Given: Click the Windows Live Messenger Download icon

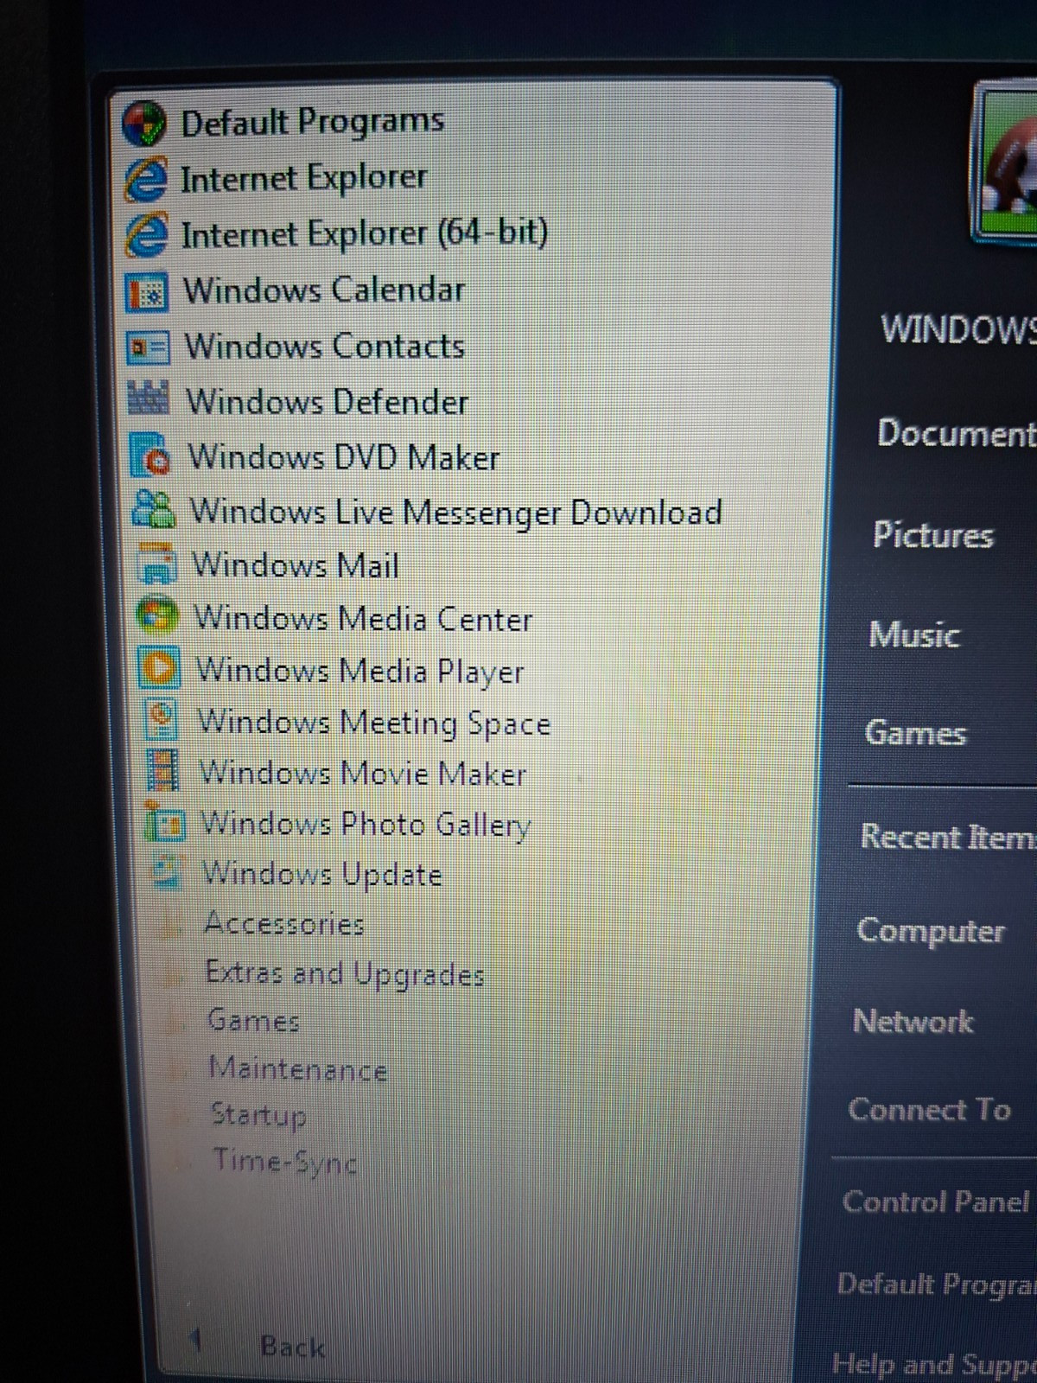Looking at the screenshot, I should coord(153,510).
